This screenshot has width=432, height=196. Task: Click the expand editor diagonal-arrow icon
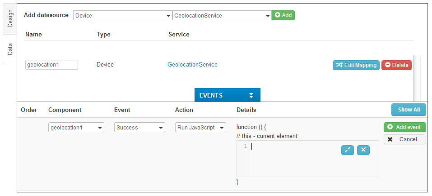(x=347, y=150)
